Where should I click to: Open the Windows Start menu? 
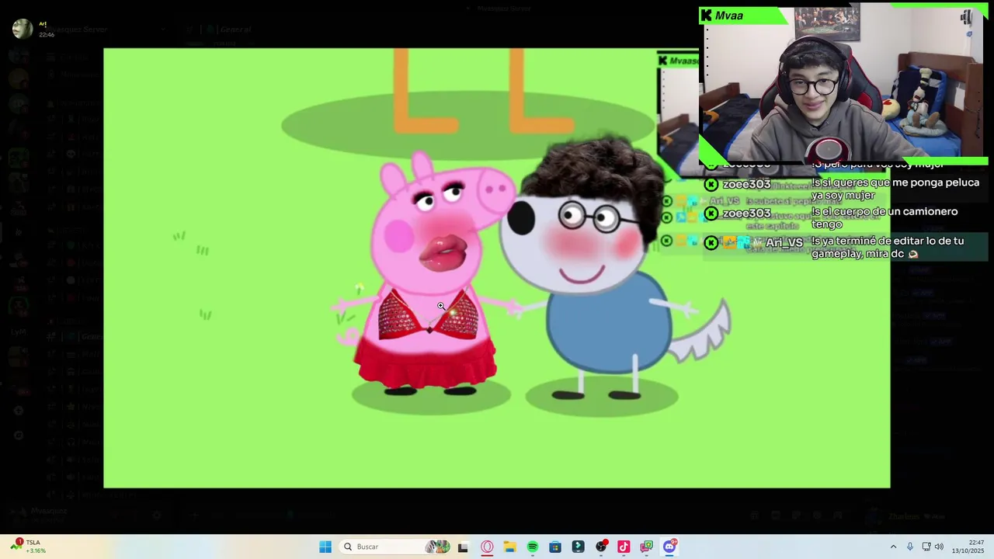click(x=325, y=547)
